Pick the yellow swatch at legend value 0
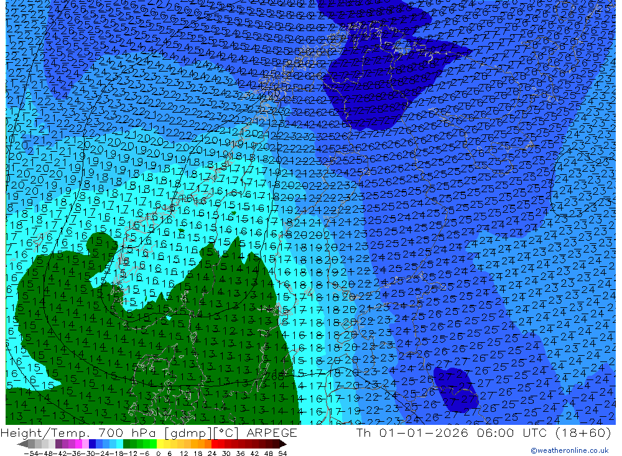This screenshot has width=622, height=456. (160, 444)
